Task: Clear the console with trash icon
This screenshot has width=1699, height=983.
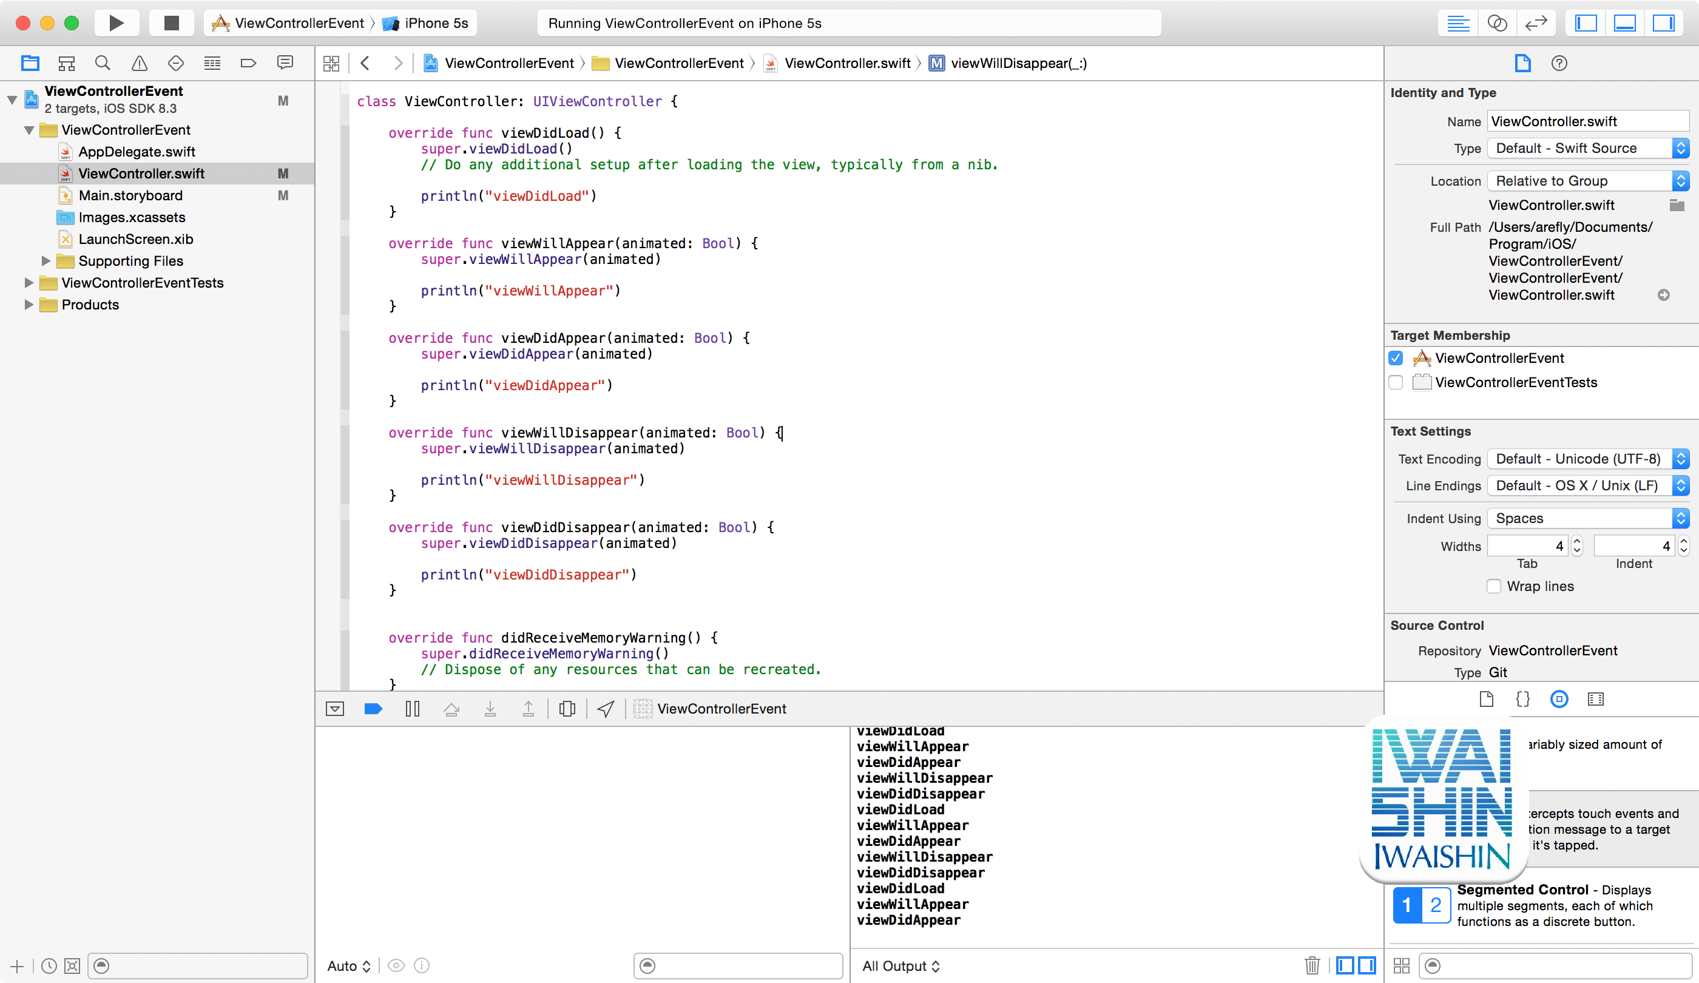Action: [x=1312, y=966]
